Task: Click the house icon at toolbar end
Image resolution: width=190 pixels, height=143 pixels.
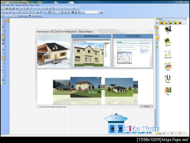Action: 102,12
